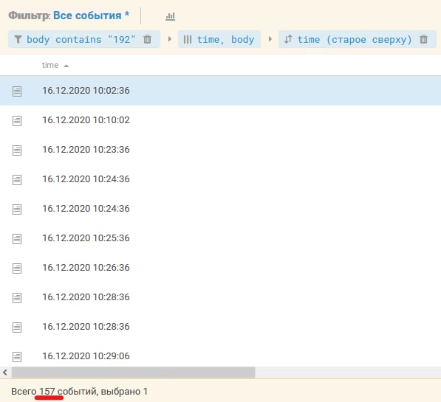This screenshot has height=402, width=441.
Task: Open the chart statistics icon
Action: point(170,16)
